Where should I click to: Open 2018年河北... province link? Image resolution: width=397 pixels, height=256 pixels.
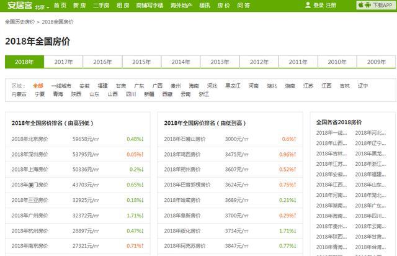pos(370,133)
